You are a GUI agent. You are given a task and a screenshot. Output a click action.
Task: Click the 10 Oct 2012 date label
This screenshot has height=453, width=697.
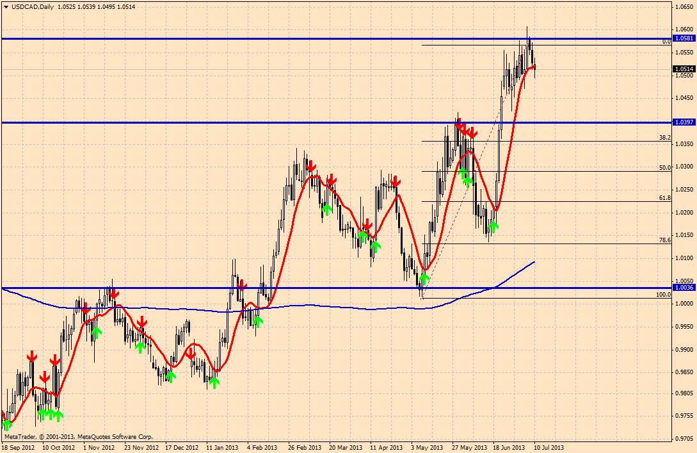(59, 448)
